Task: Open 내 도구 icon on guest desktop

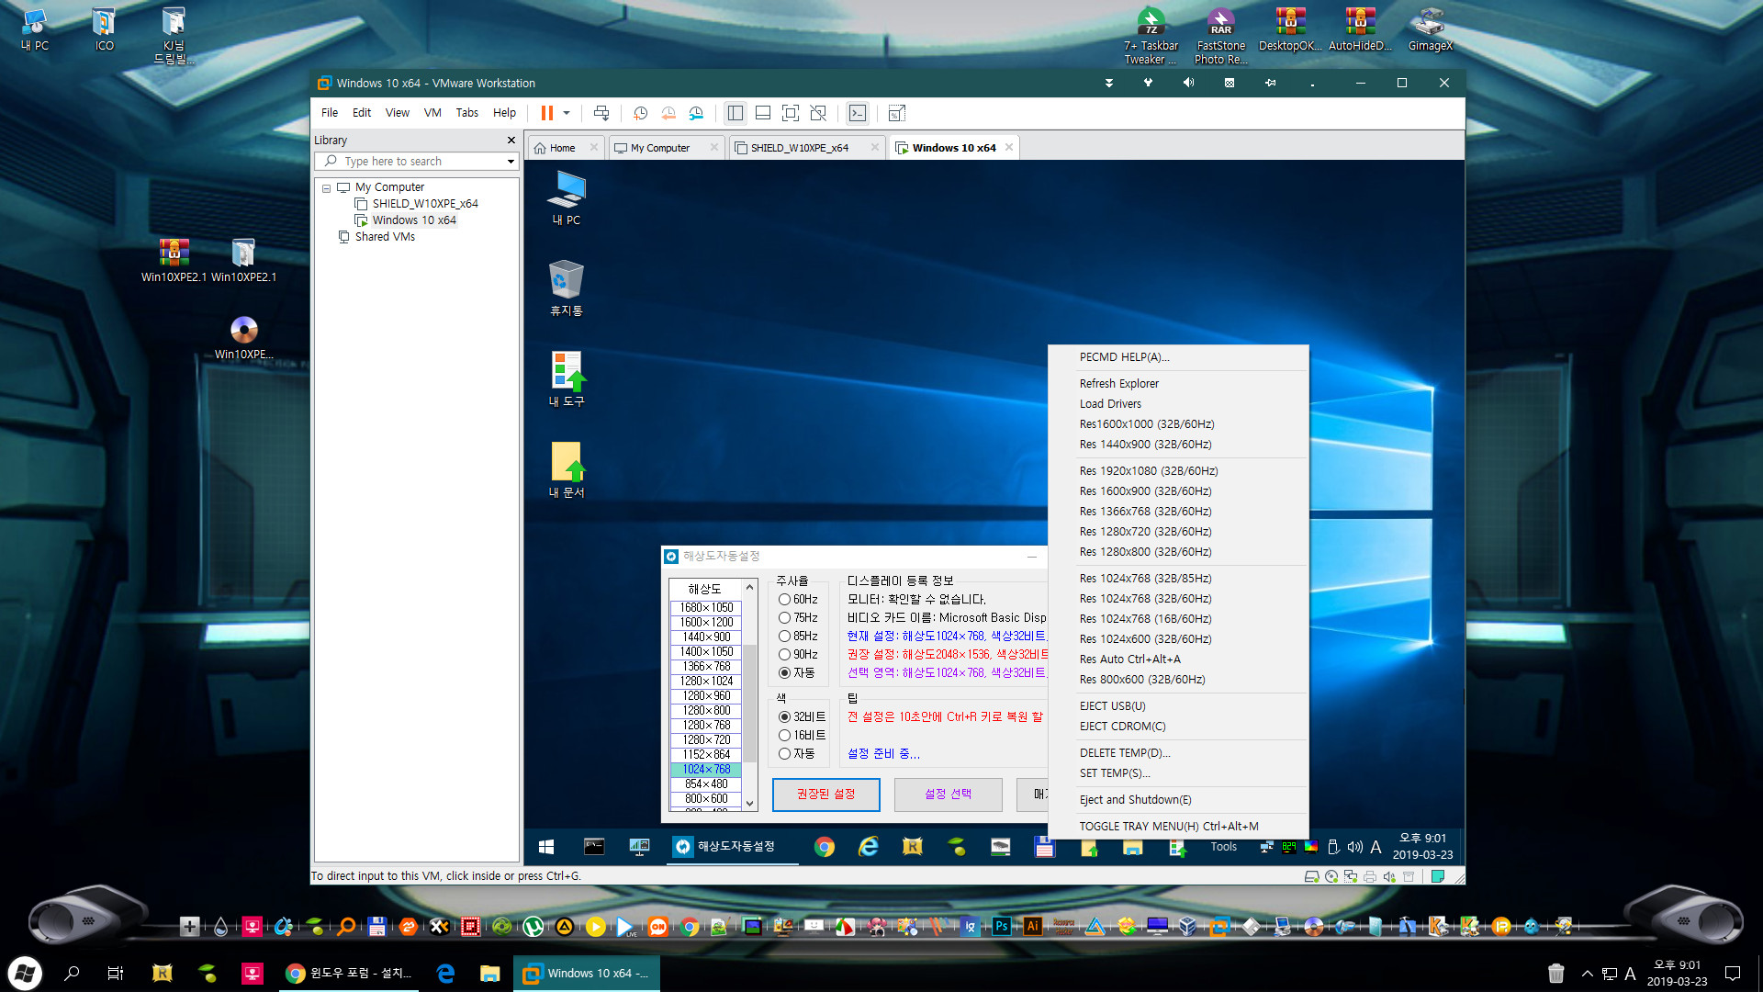Action: [x=567, y=378]
